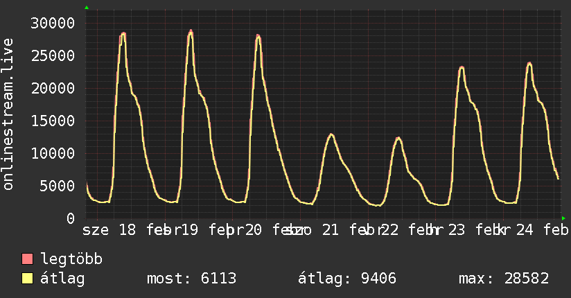Click the 25000 y-axis label
This screenshot has height=298, width=571.
pyautogui.click(x=53, y=55)
